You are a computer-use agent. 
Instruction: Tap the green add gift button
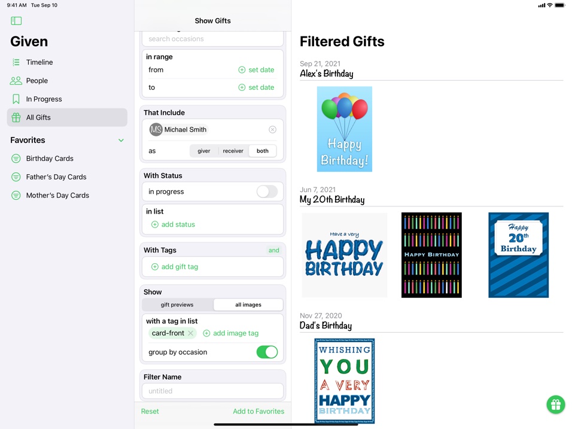[556, 404]
